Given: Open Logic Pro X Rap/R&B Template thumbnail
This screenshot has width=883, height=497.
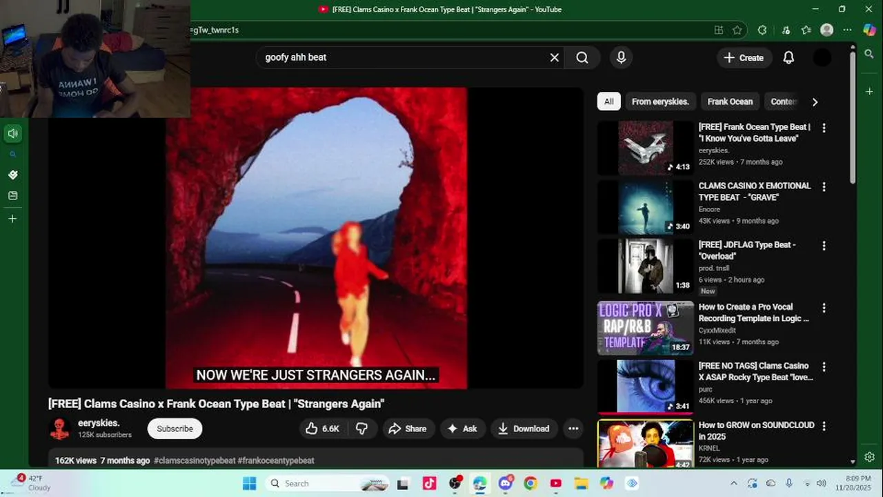Looking at the screenshot, I should click(x=646, y=328).
